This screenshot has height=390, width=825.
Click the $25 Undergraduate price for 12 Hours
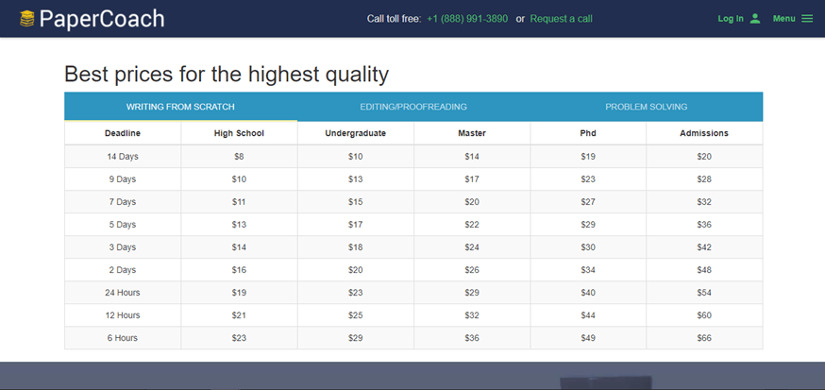pos(356,315)
